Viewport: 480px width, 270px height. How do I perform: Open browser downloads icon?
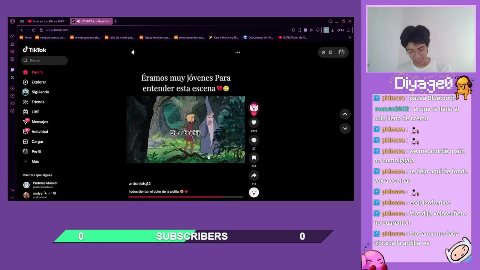point(332,30)
